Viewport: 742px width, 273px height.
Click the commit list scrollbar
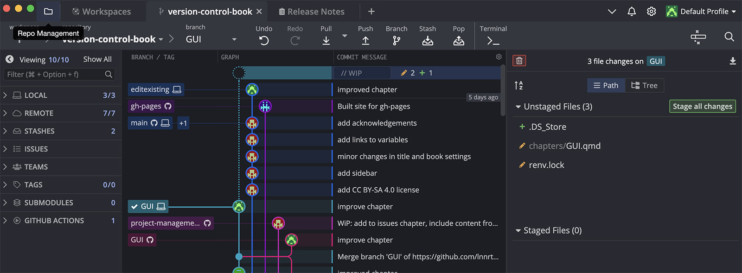pyautogui.click(x=503, y=90)
